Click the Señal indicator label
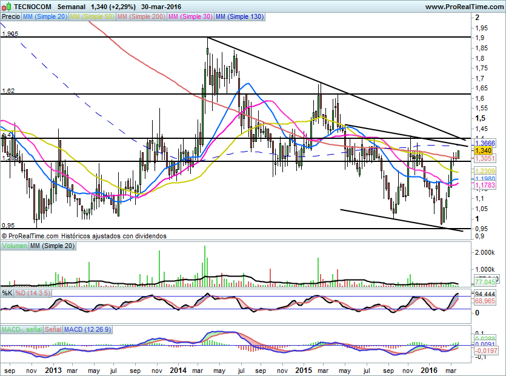Screen dimensions: 506x376 (x=53, y=329)
